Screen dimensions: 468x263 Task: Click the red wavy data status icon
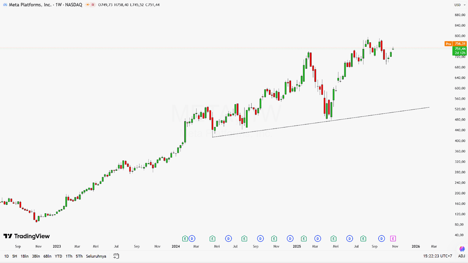(x=93, y=5)
